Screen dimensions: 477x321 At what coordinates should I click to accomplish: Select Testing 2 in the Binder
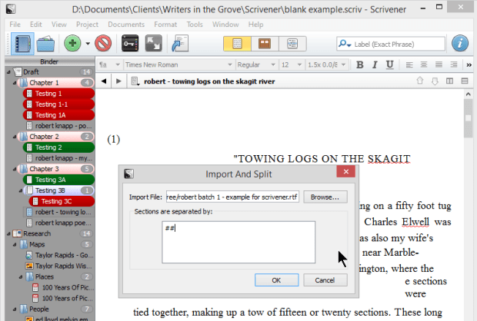tap(58, 147)
